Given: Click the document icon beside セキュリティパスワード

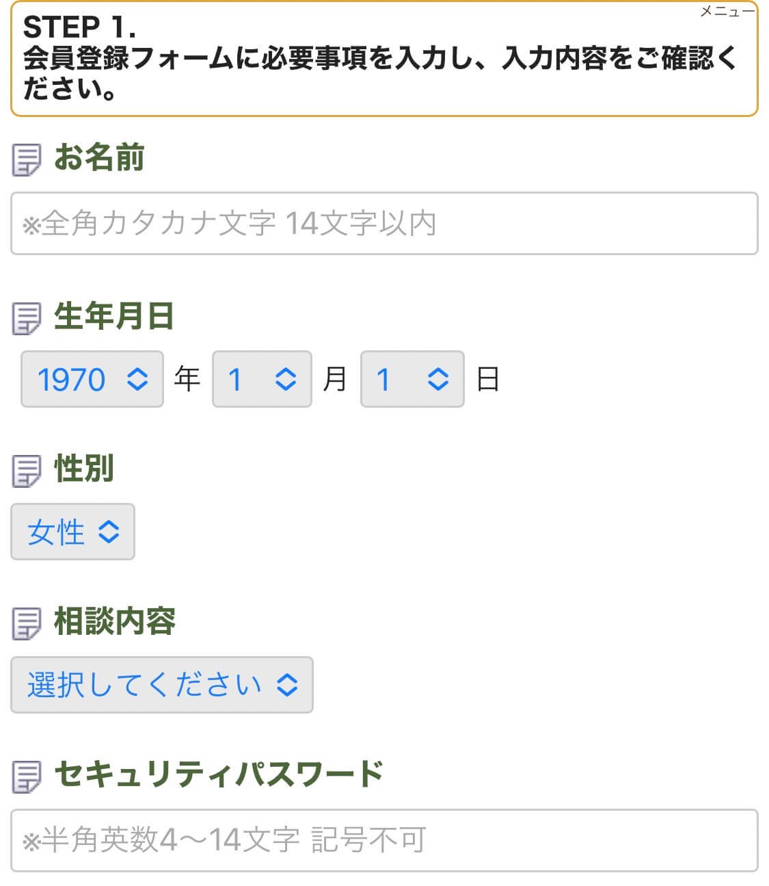Looking at the screenshot, I should click(27, 777).
